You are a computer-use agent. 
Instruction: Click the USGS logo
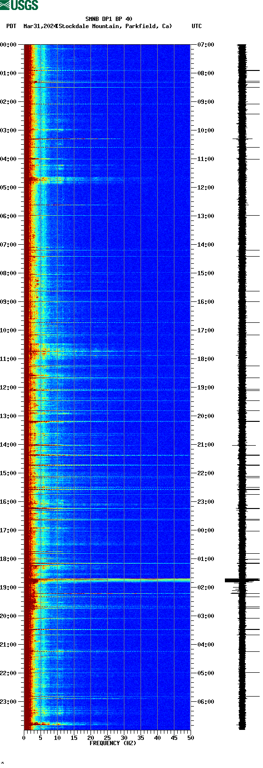coord(19,5)
